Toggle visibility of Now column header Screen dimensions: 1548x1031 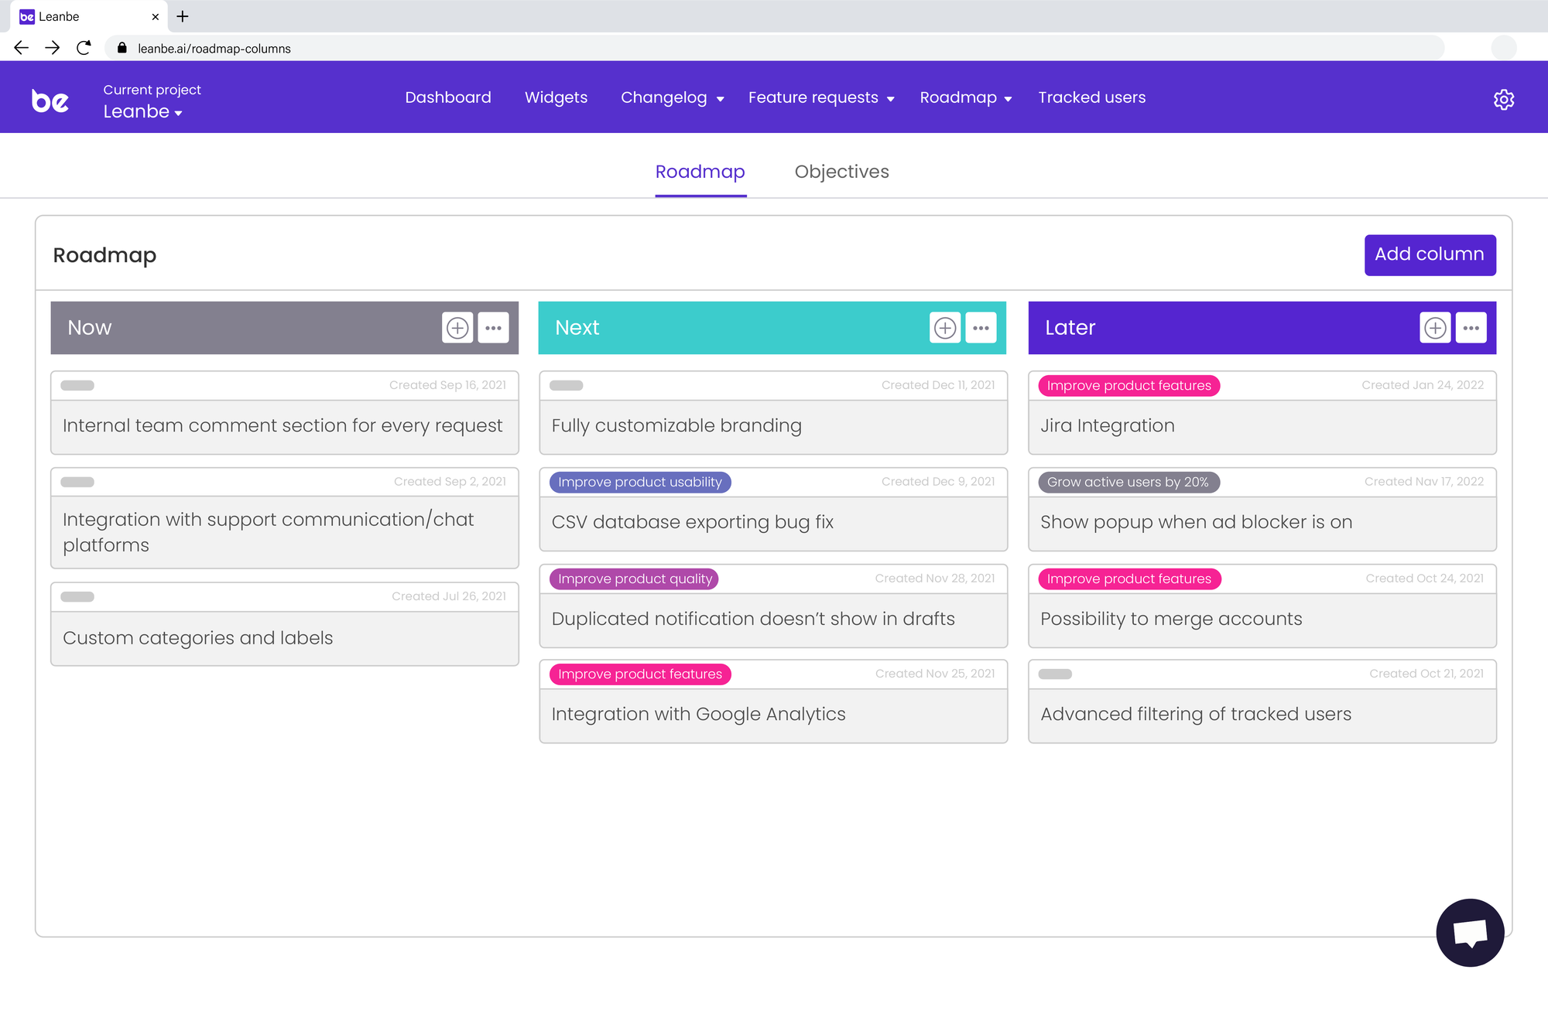coord(492,327)
